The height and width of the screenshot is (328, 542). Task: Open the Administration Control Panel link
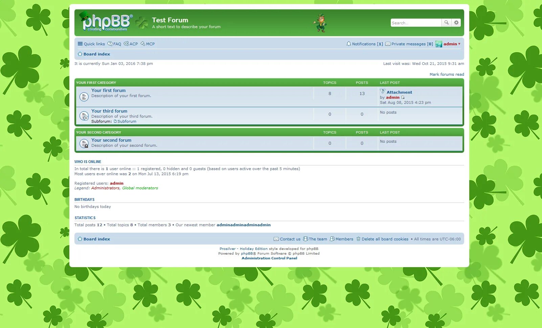click(x=269, y=258)
